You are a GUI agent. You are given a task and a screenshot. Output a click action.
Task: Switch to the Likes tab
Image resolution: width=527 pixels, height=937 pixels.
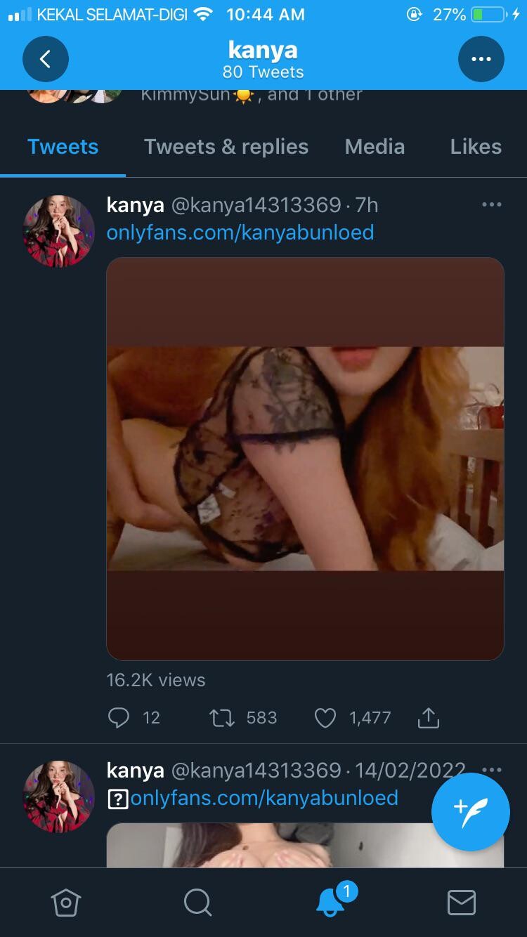click(476, 147)
